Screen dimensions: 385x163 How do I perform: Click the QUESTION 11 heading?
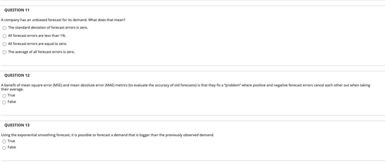[17, 10]
